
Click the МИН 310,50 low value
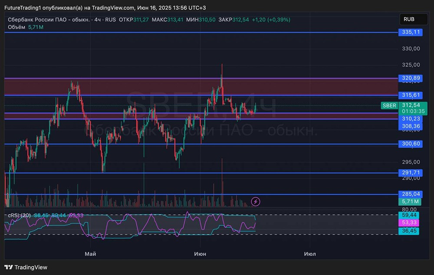pyautogui.click(x=201, y=20)
